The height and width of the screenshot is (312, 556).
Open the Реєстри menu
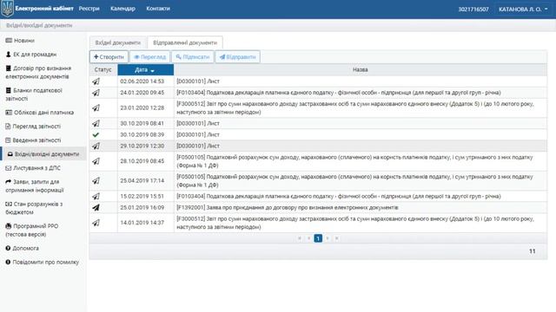[89, 9]
